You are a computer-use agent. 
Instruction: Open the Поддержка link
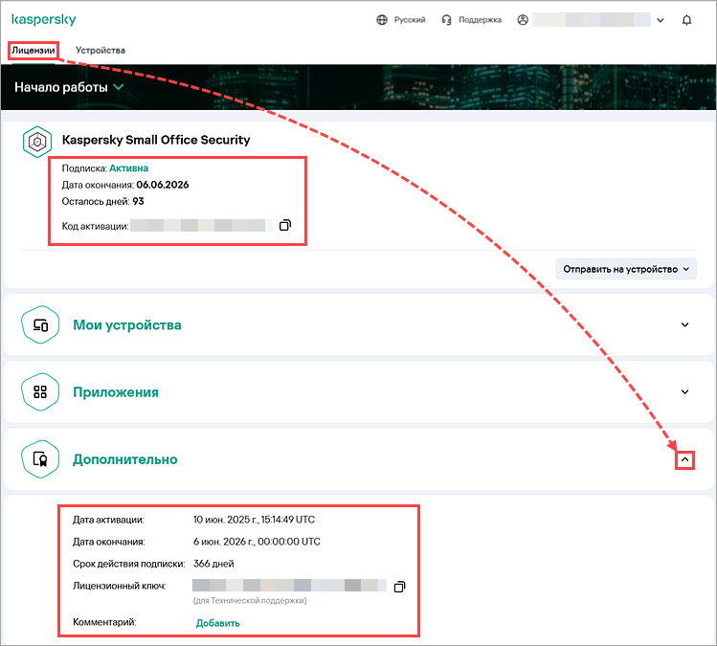point(481,20)
